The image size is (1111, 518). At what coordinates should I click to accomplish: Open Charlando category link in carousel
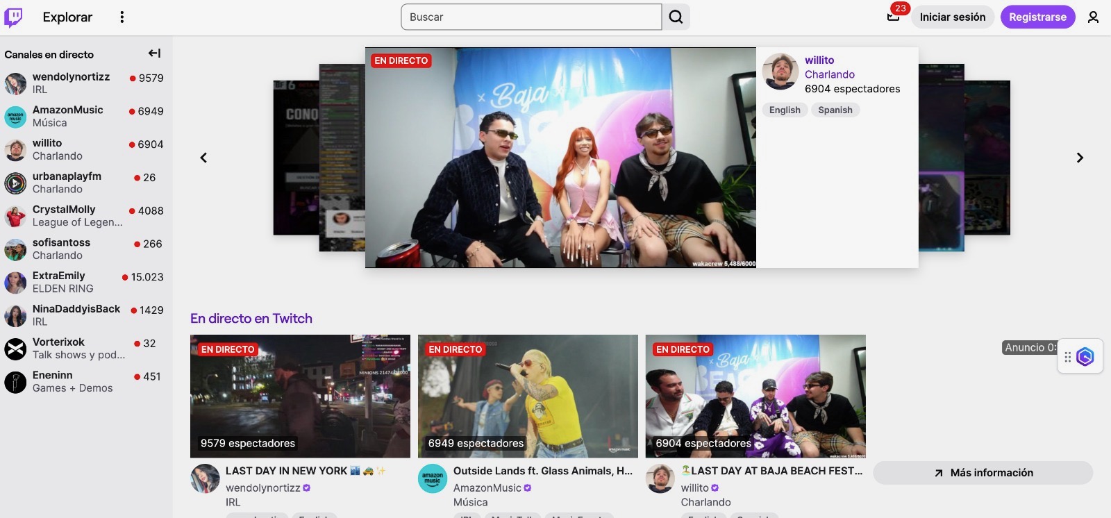830,74
